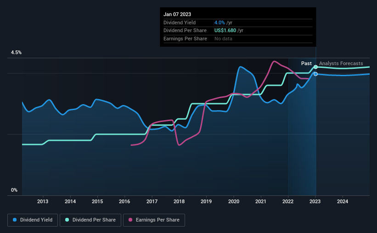This screenshot has width=377, height=233.
Task: Click the 2020 x-axis label
Action: tap(234, 201)
